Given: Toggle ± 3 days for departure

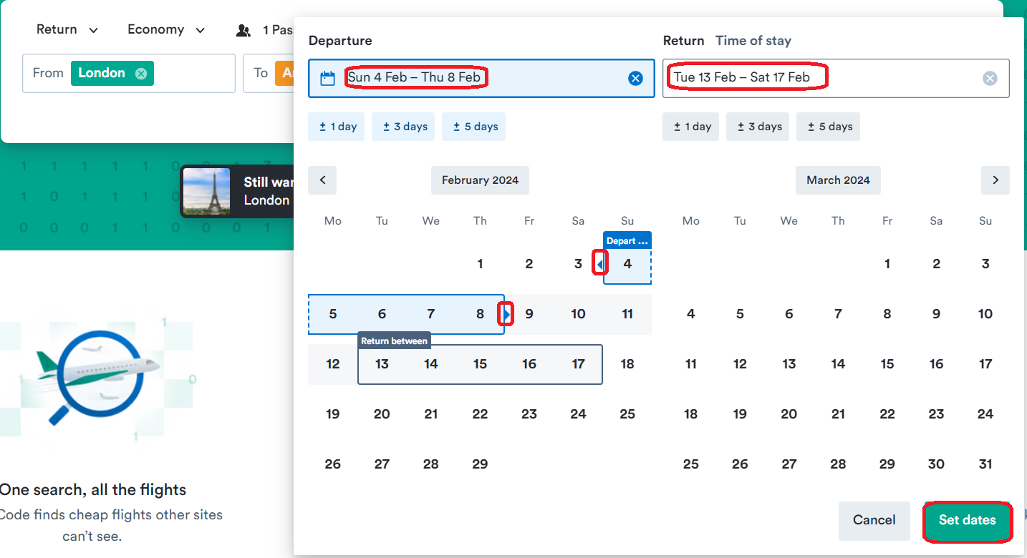Looking at the screenshot, I should click(x=405, y=127).
